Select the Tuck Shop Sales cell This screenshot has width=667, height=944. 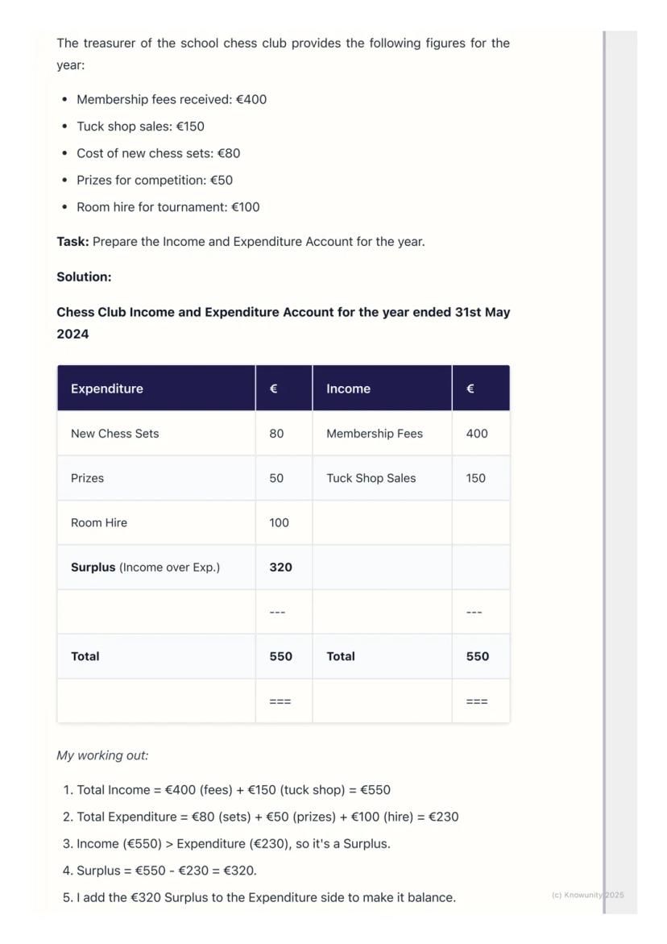pyautogui.click(x=371, y=478)
